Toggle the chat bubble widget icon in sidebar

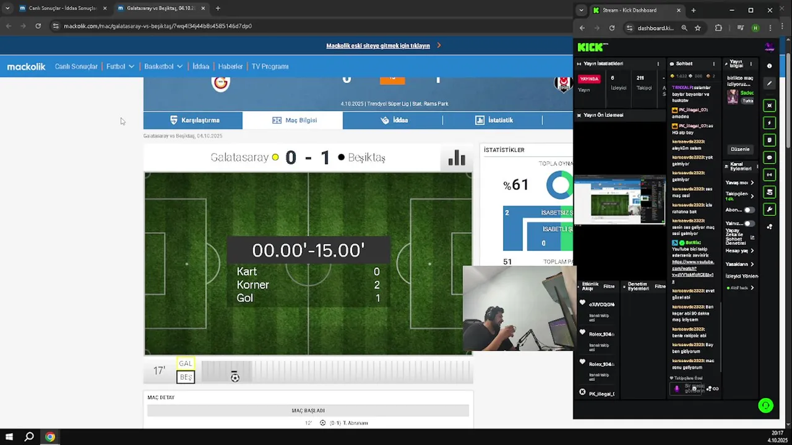click(769, 157)
